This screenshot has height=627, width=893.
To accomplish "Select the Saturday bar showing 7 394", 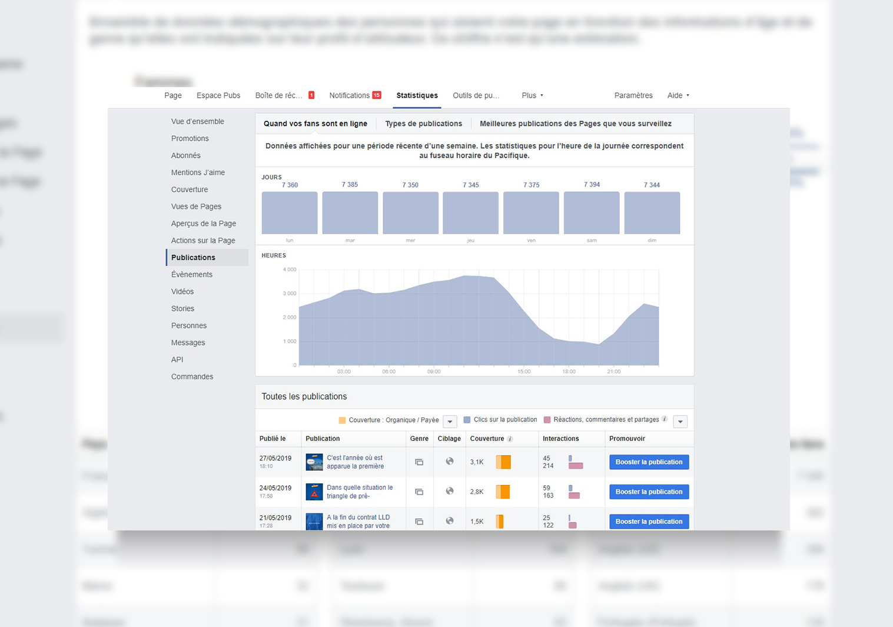I will [x=592, y=213].
